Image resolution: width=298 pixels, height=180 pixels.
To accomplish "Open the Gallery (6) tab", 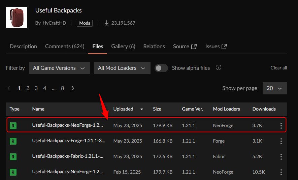I will (x=123, y=47).
